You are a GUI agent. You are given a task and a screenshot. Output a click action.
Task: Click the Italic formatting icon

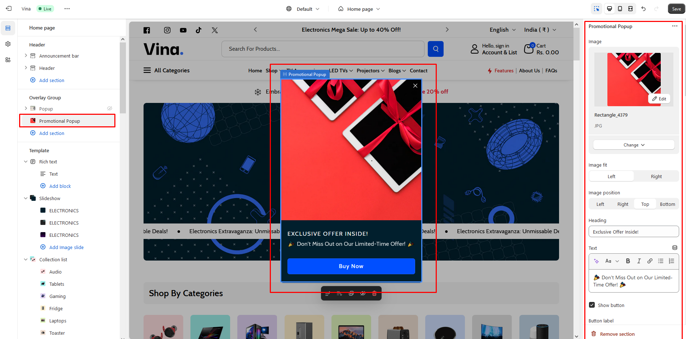tap(639, 261)
